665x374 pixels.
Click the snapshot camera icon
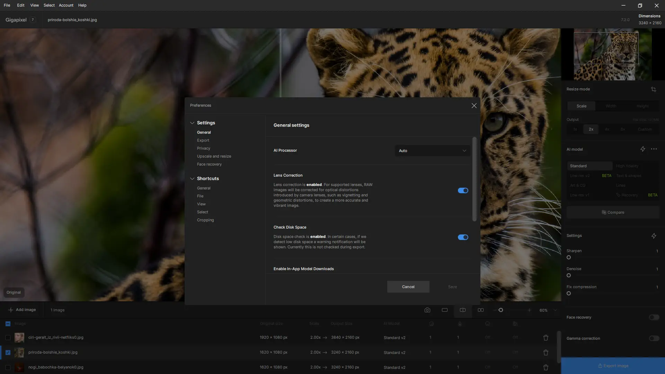click(427, 310)
